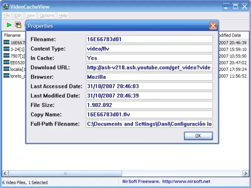Viewport: 251px width, 188px height.
Task: Open the Options menu
Action: point(47,15)
